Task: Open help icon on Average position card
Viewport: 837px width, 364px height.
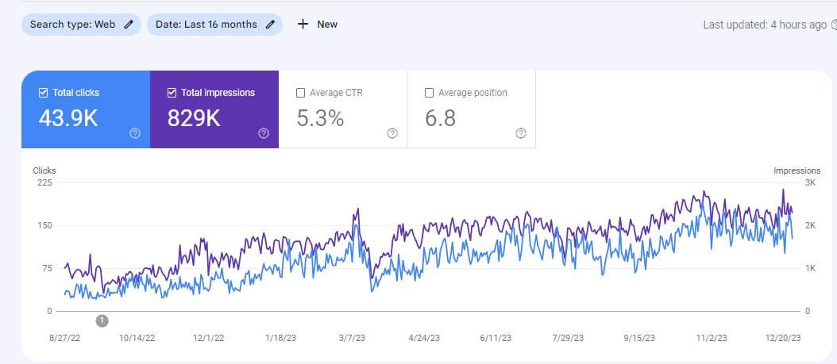Action: 521,133
